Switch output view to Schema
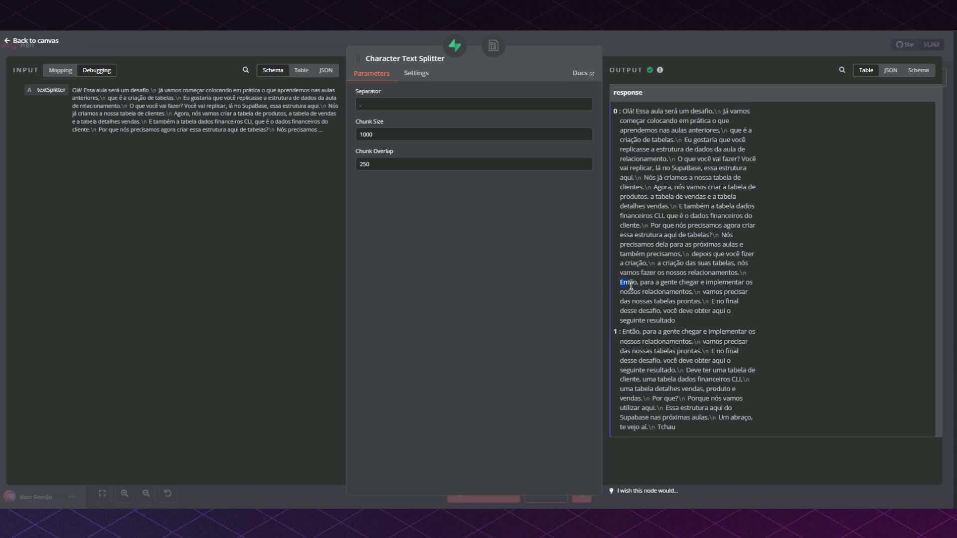This screenshot has height=538, width=957. pyautogui.click(x=918, y=70)
